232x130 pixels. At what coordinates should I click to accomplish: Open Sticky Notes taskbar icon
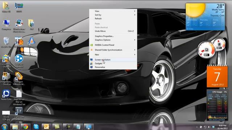57,127
